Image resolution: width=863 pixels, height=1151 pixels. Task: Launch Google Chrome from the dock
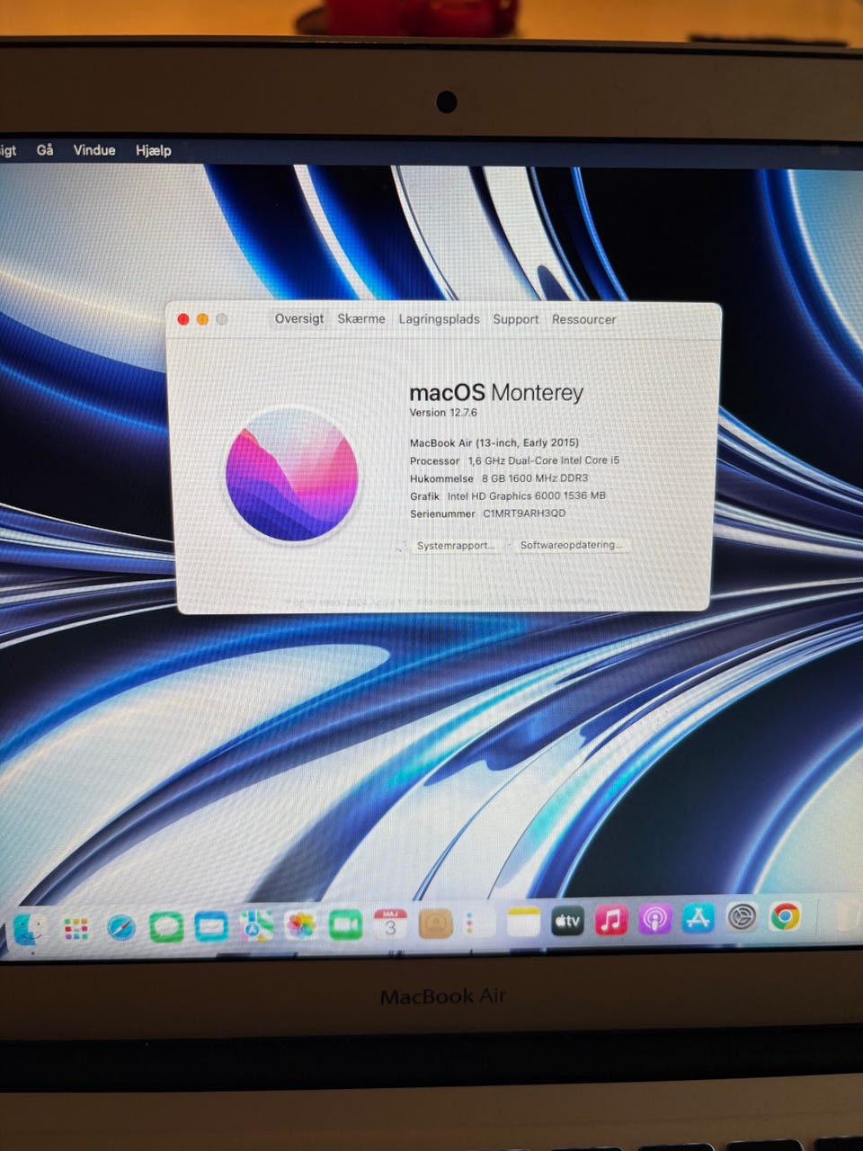(785, 916)
